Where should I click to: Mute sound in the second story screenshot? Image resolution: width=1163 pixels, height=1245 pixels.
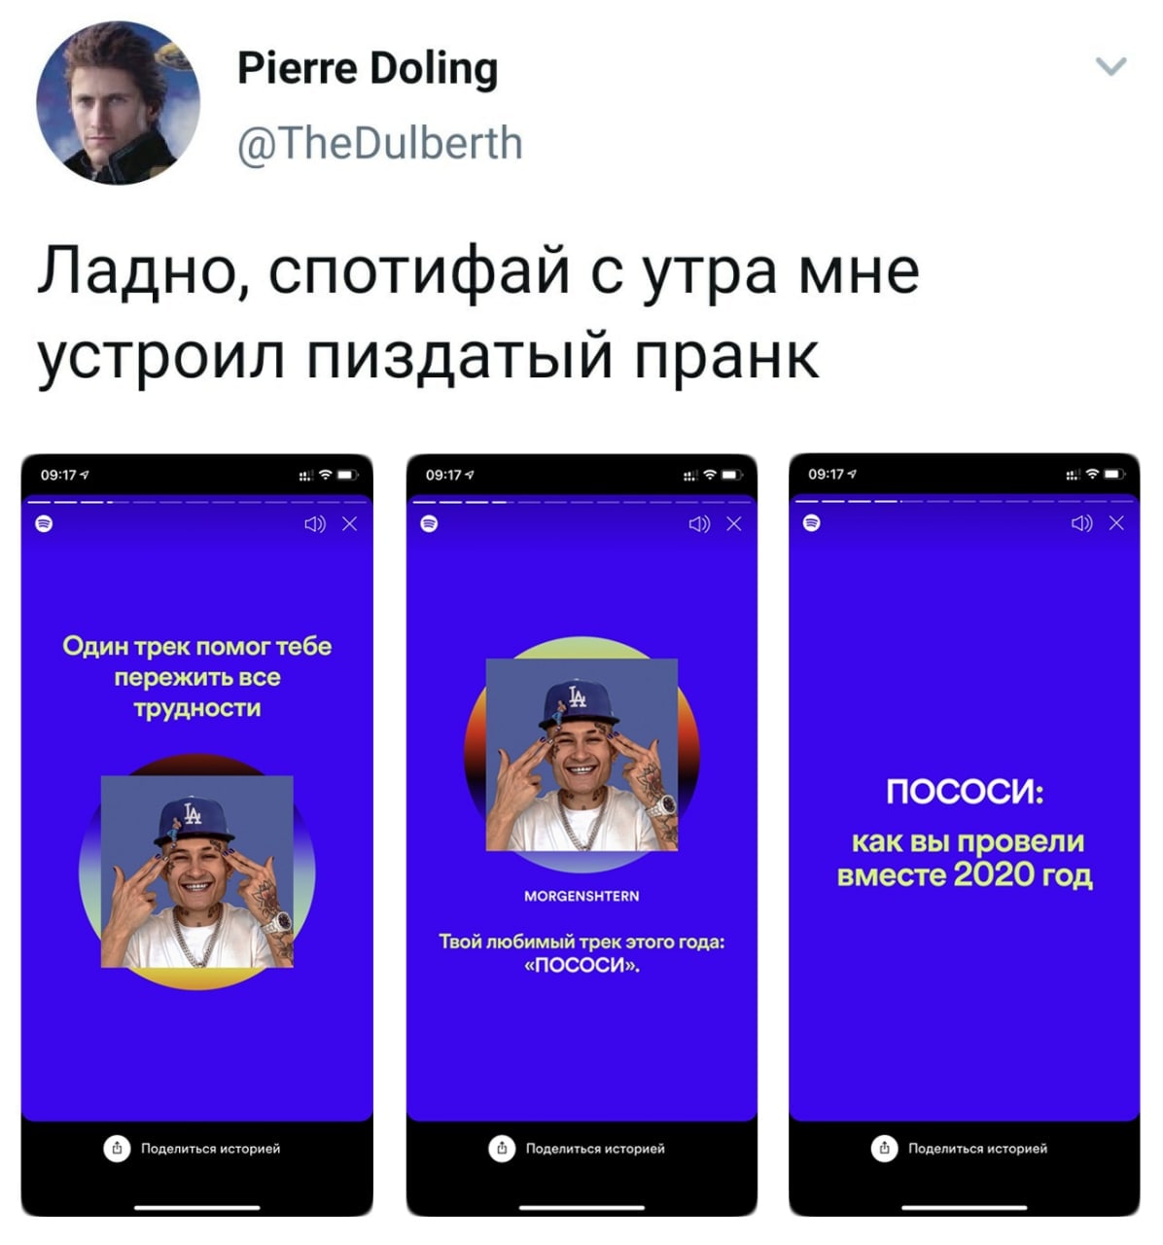pyautogui.click(x=700, y=524)
